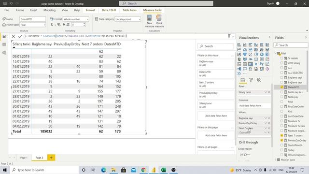309x174 pixels.
Task: Open the Format paint roller tab
Action: tap(251, 80)
